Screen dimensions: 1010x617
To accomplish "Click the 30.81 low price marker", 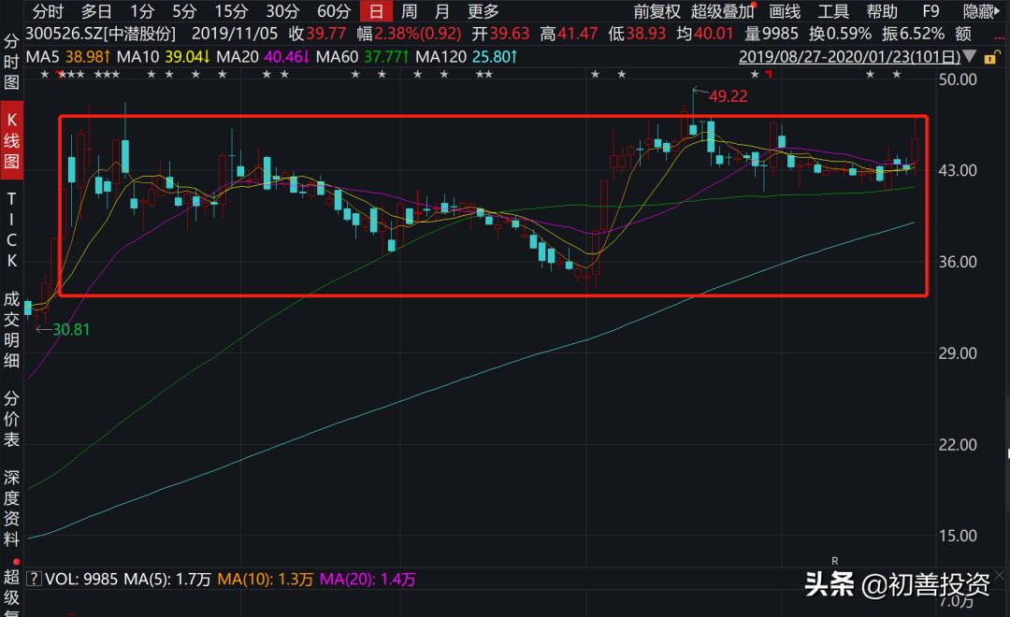I will point(72,329).
